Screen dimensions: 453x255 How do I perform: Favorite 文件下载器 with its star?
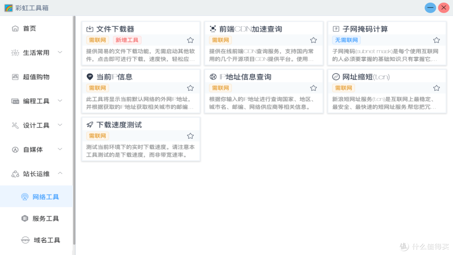[190, 40]
